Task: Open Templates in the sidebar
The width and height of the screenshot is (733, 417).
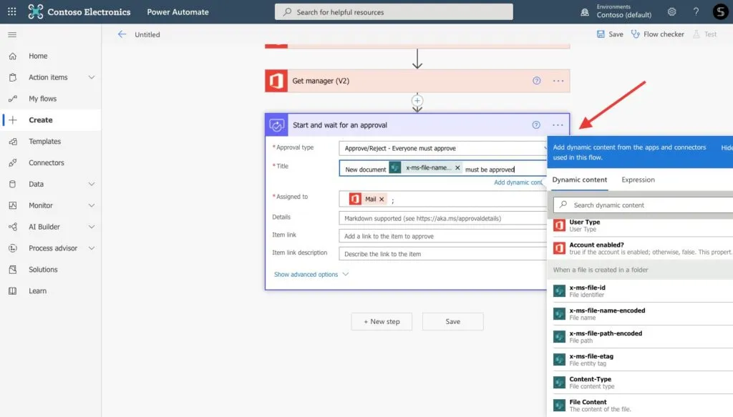Action: point(45,142)
